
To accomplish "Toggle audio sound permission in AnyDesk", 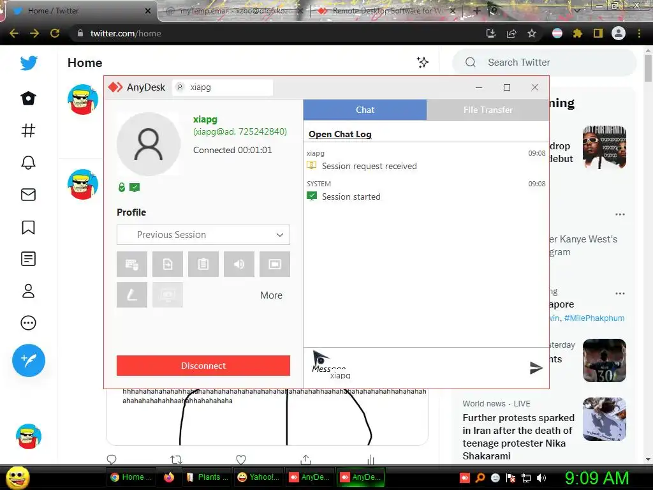I will (x=239, y=264).
